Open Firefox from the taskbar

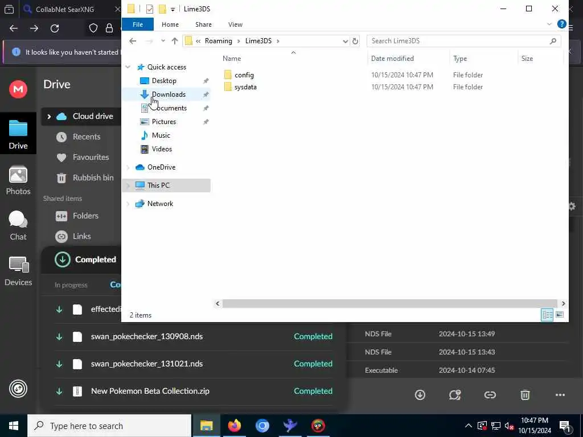[234, 426]
